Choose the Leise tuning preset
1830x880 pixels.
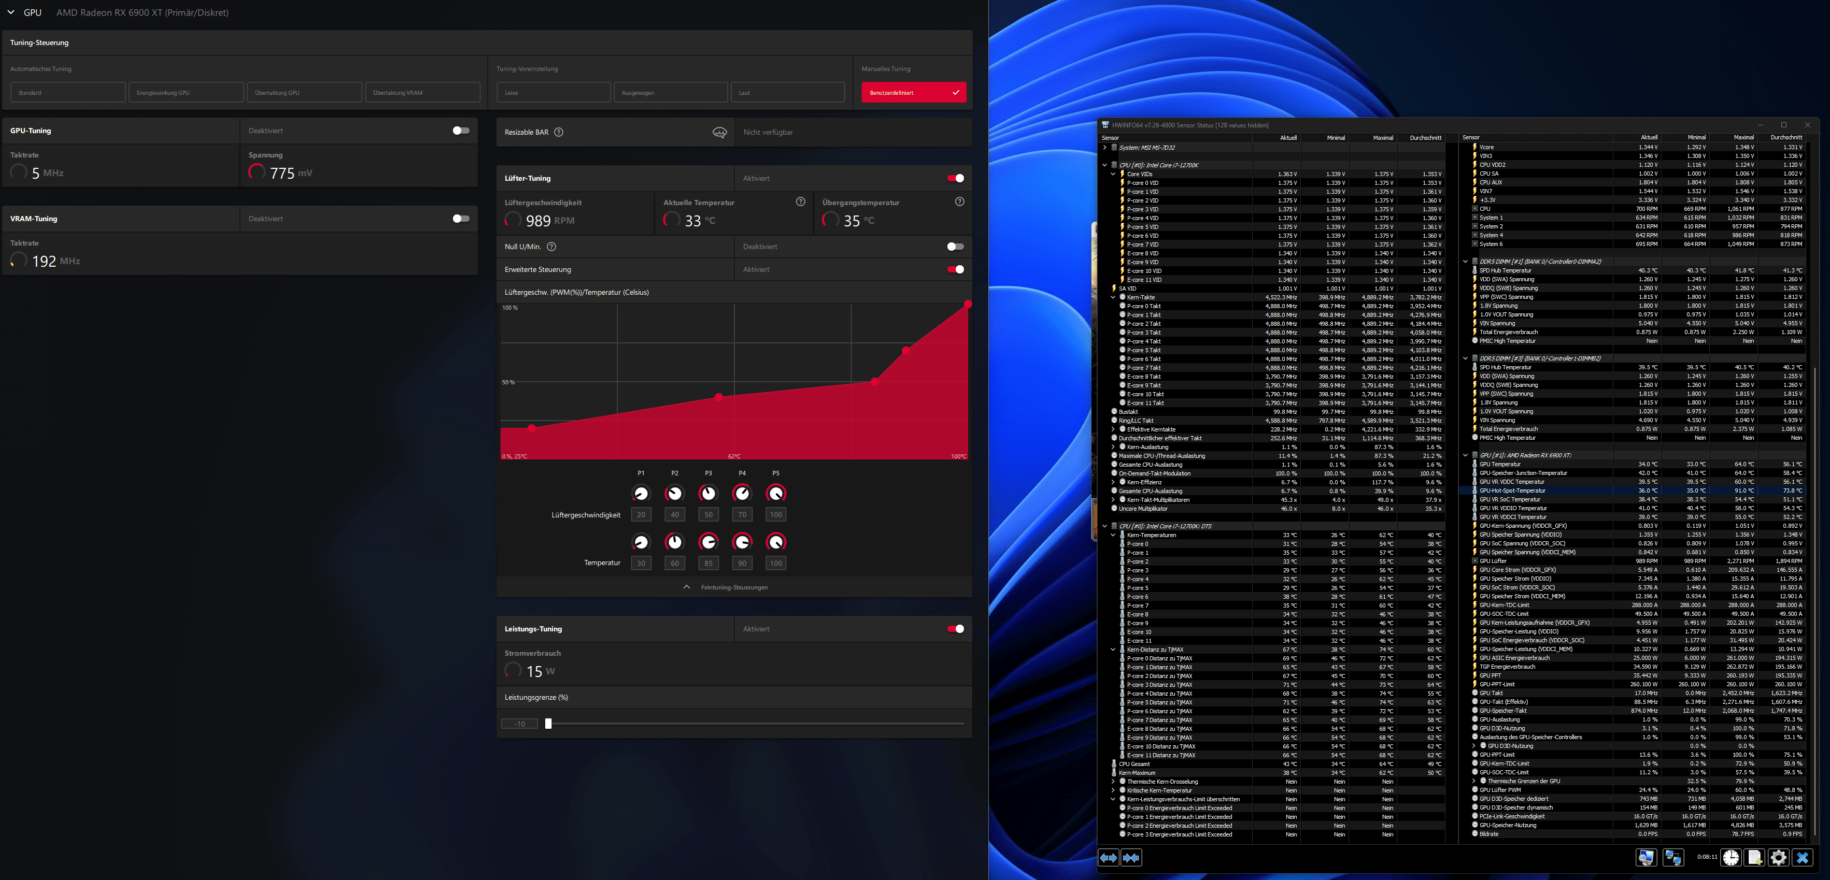click(x=554, y=92)
